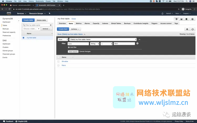The height and width of the screenshot is (123, 197).
Task: Open the help question mark icon
Action: [192, 19]
